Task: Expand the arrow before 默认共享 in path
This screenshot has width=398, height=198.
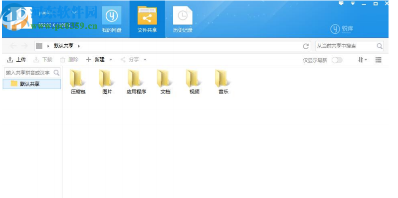Action: (48, 46)
